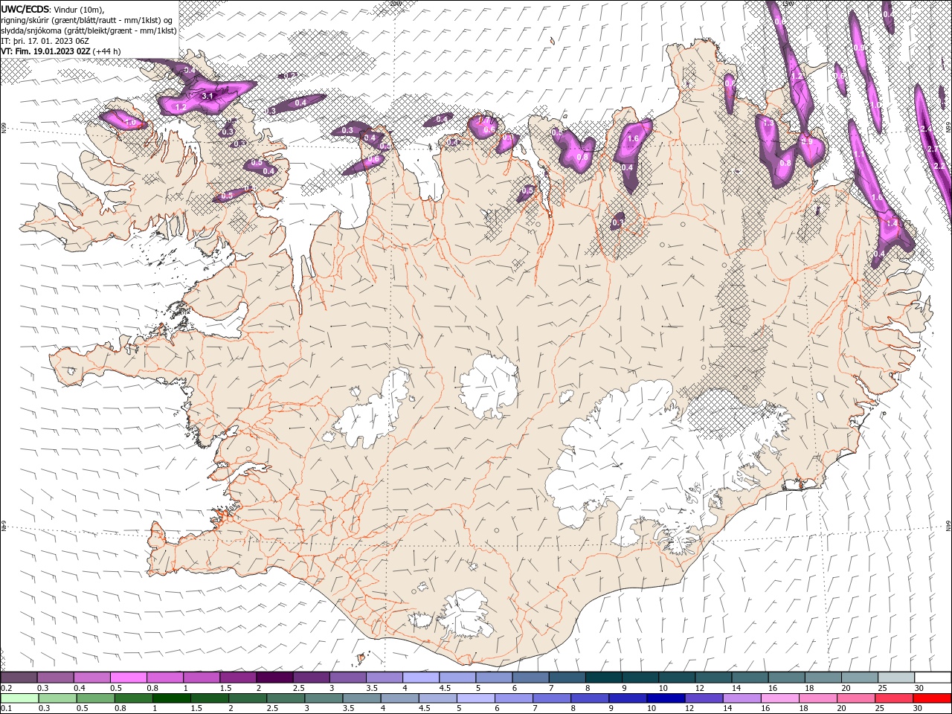The image size is (952, 714).
Task: Select the slate blue 6 swatch in teal legend
Action: pyautogui.click(x=531, y=678)
